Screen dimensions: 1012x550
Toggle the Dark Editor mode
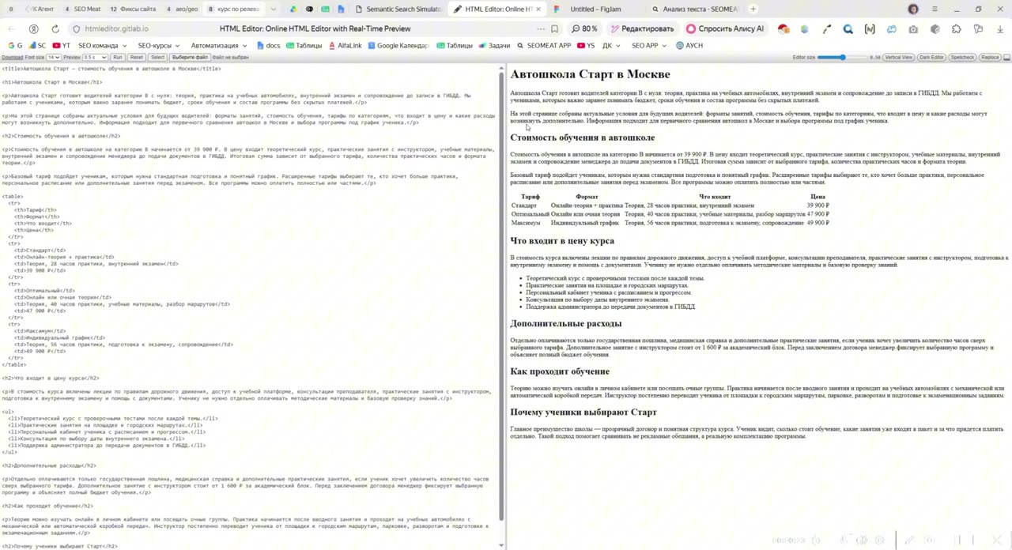pyautogui.click(x=931, y=58)
